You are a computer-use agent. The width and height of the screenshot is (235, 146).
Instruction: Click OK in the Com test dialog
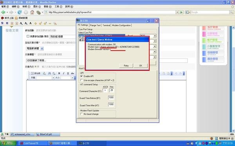click(141, 66)
